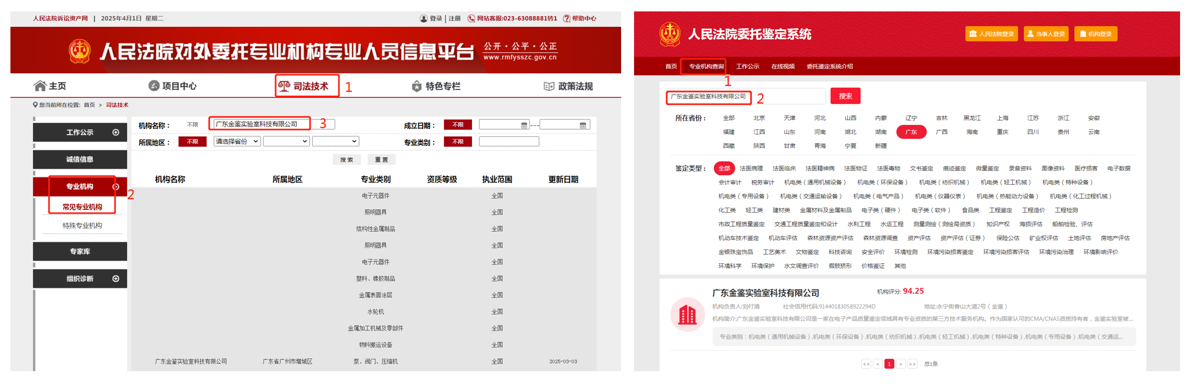1194x389 pixels.
Task: Open the calendar icon in the second 成立日期 field
Action: 583,125
